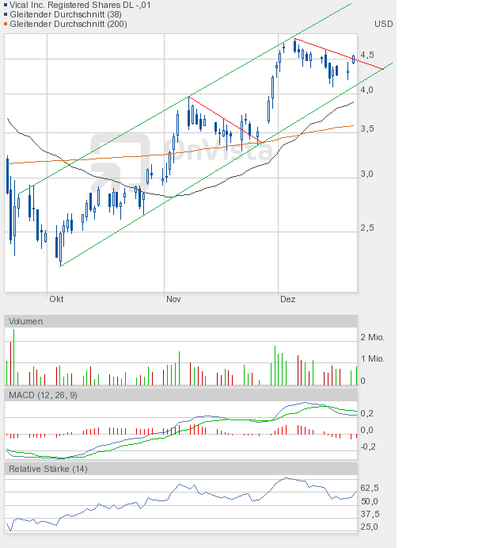The image size is (486, 548).
Task: Click the 2,5 price axis label
Action: (367, 228)
